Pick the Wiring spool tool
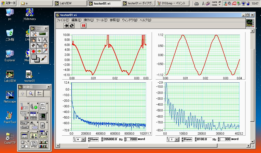This screenshot has width=261, height=153. (x=33, y=46)
